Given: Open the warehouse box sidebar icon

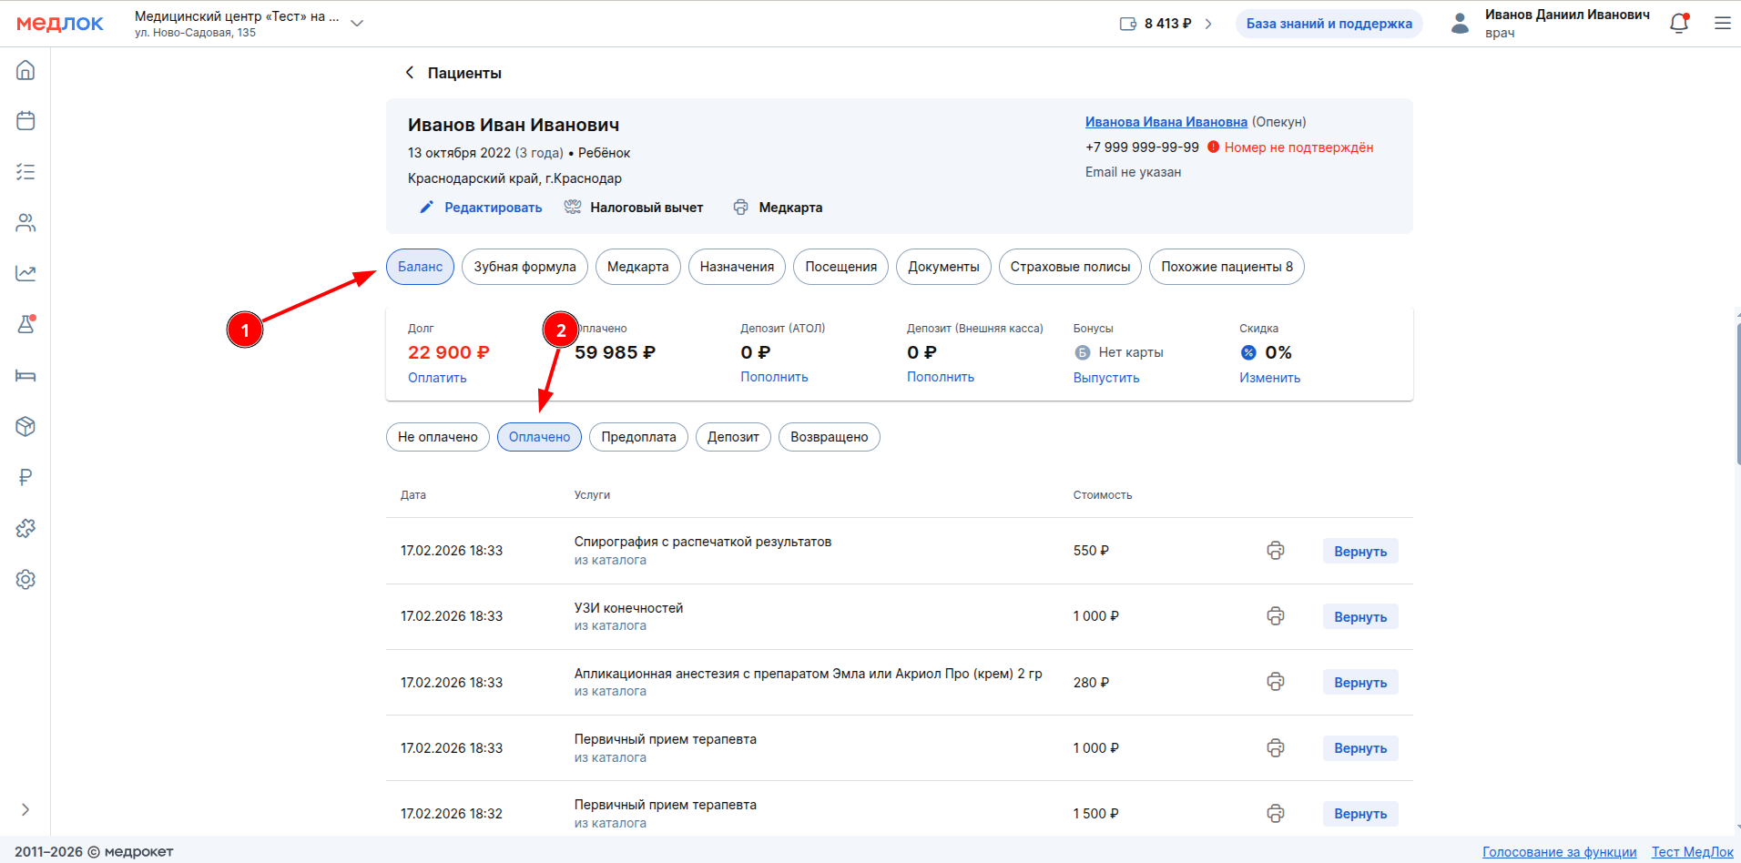Looking at the screenshot, I should coord(25,426).
